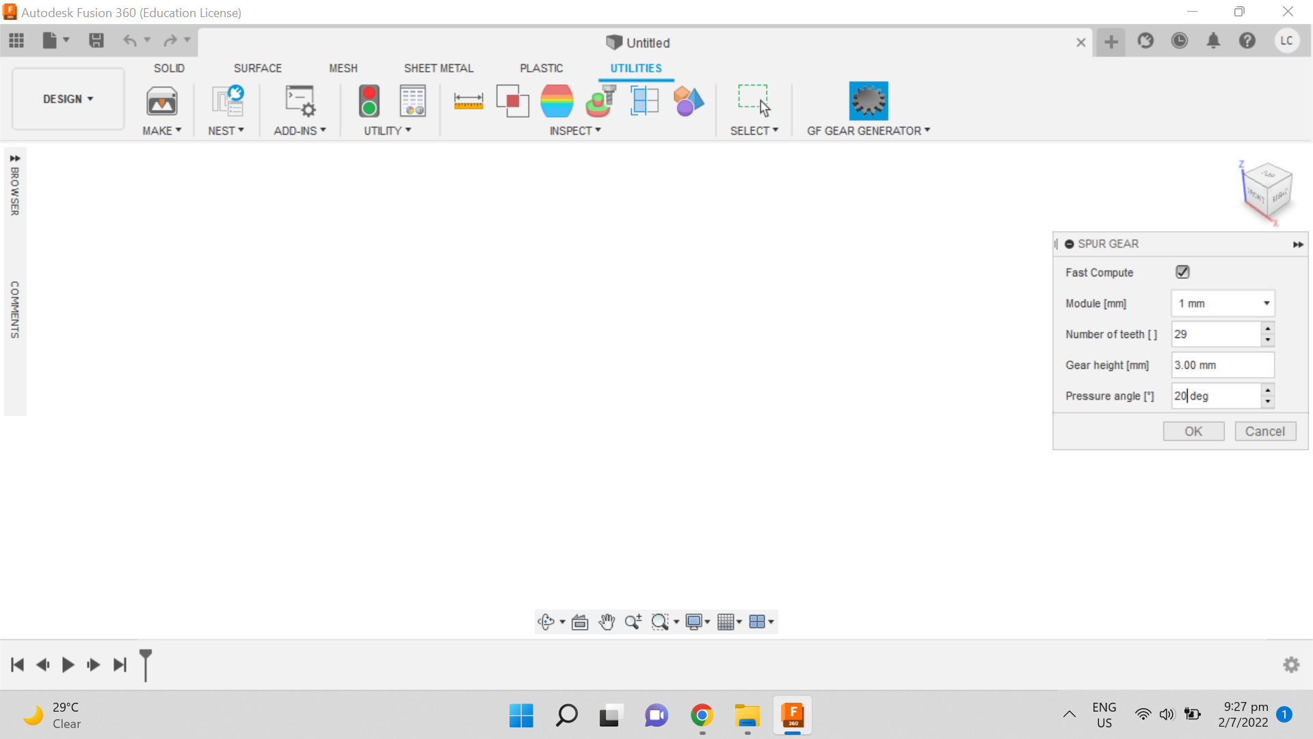Open Scripts and Add-Ins icon
Image resolution: width=1313 pixels, height=739 pixels.
click(x=300, y=101)
